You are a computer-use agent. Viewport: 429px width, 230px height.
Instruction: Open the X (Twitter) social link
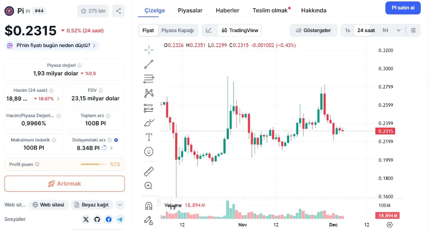point(86,219)
